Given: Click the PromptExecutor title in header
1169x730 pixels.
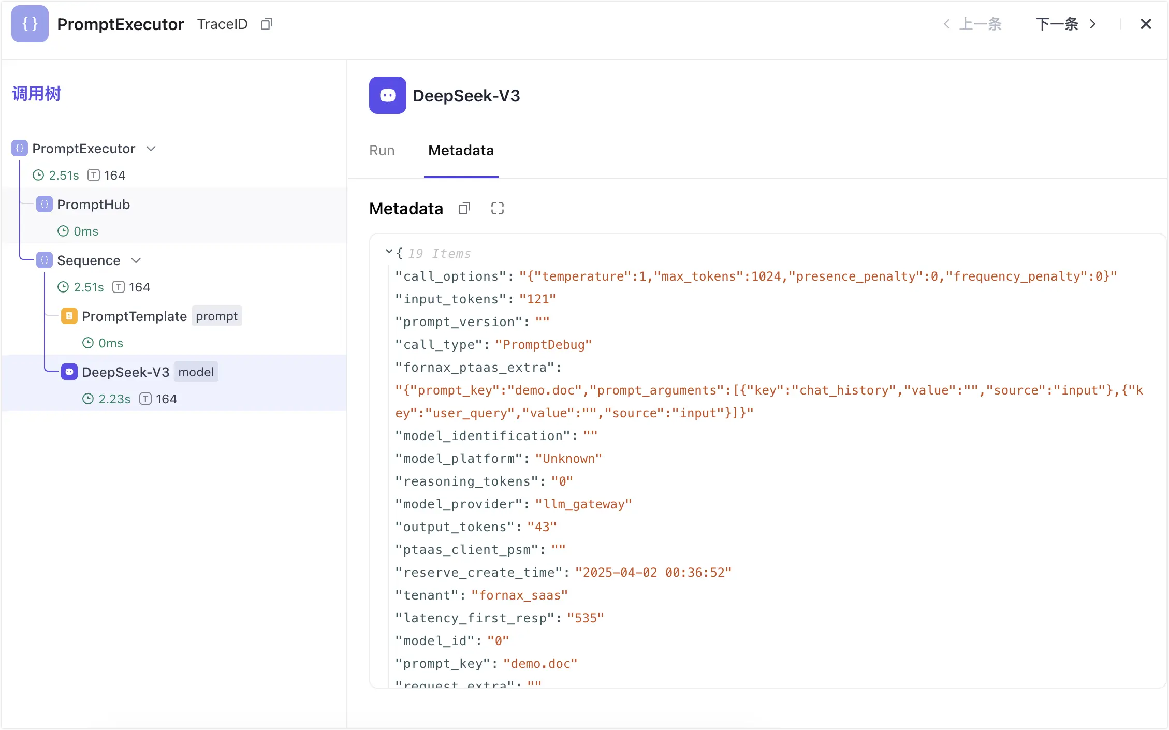Looking at the screenshot, I should coord(120,24).
